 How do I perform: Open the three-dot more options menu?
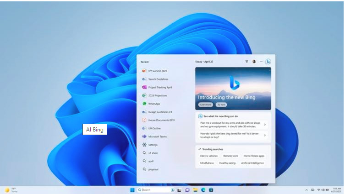pos(261,62)
